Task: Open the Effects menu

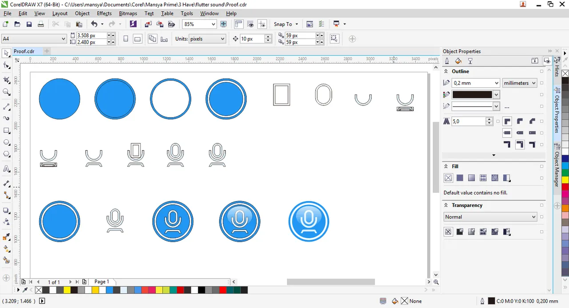Action: tap(104, 13)
